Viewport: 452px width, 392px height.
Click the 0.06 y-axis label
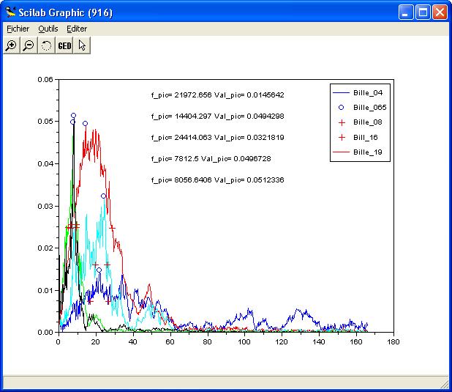point(45,79)
